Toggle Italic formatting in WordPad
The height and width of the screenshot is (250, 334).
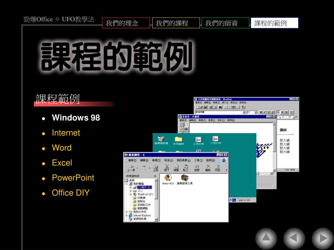pyautogui.click(x=265, y=112)
